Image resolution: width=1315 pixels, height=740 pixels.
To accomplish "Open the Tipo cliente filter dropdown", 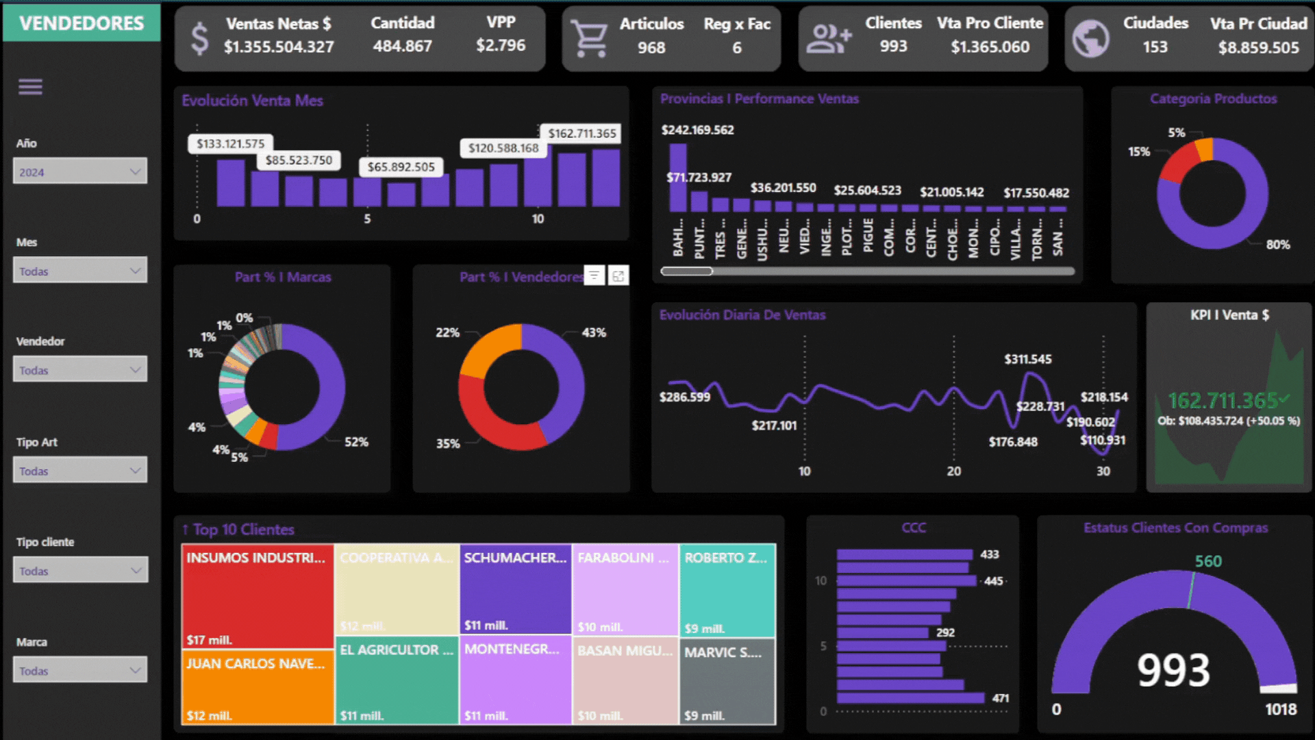I will (79, 570).
